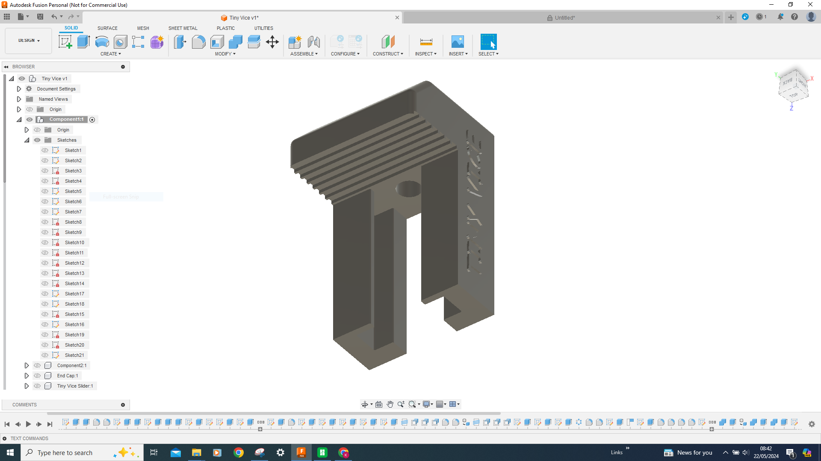Screen dimensions: 821x461
Task: Activate the Select tool
Action: click(x=488, y=42)
